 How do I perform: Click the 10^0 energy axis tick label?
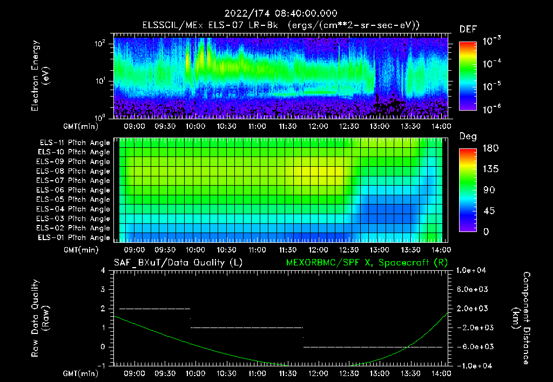click(100, 117)
